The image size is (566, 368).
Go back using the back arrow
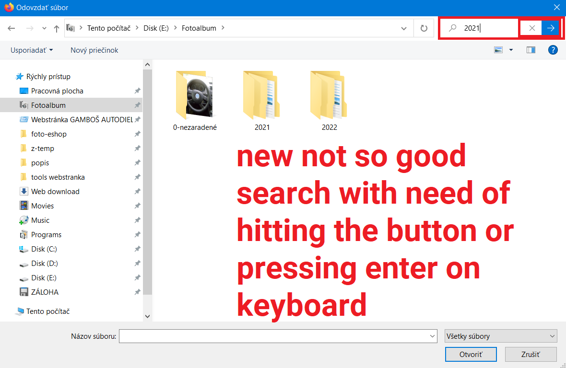point(11,28)
